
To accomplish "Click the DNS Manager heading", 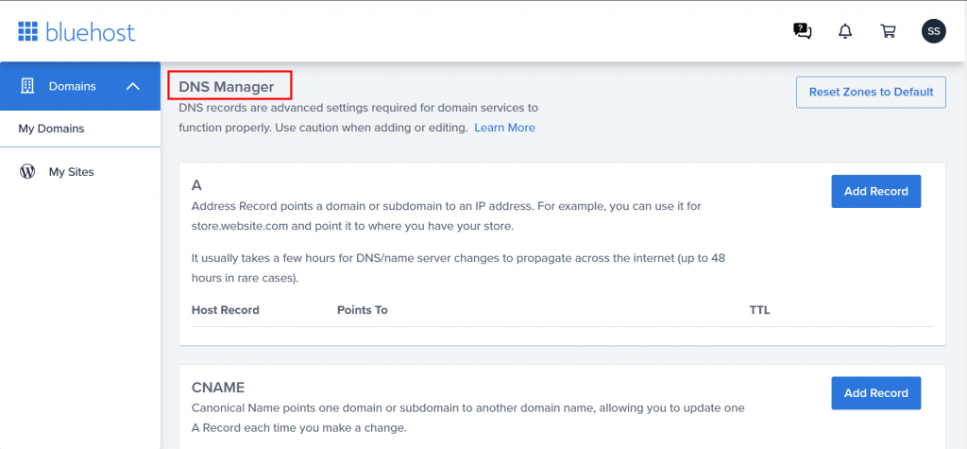I will (227, 87).
